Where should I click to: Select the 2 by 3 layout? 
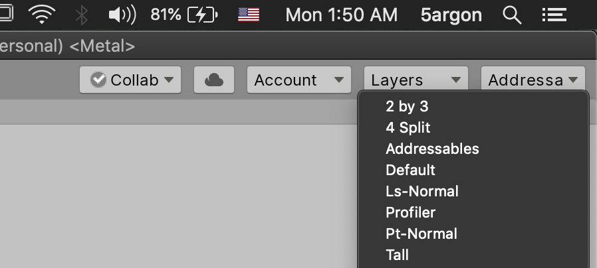tap(407, 106)
